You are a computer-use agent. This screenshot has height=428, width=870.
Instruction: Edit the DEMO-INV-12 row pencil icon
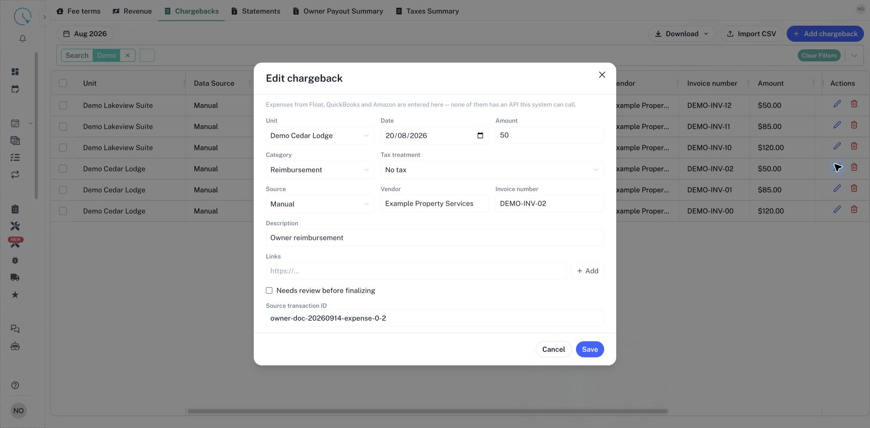click(x=837, y=104)
